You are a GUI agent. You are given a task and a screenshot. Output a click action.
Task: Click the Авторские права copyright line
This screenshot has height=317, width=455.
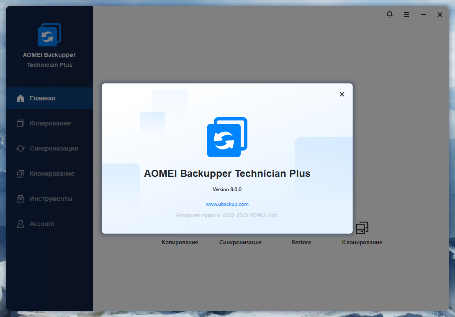click(x=227, y=215)
